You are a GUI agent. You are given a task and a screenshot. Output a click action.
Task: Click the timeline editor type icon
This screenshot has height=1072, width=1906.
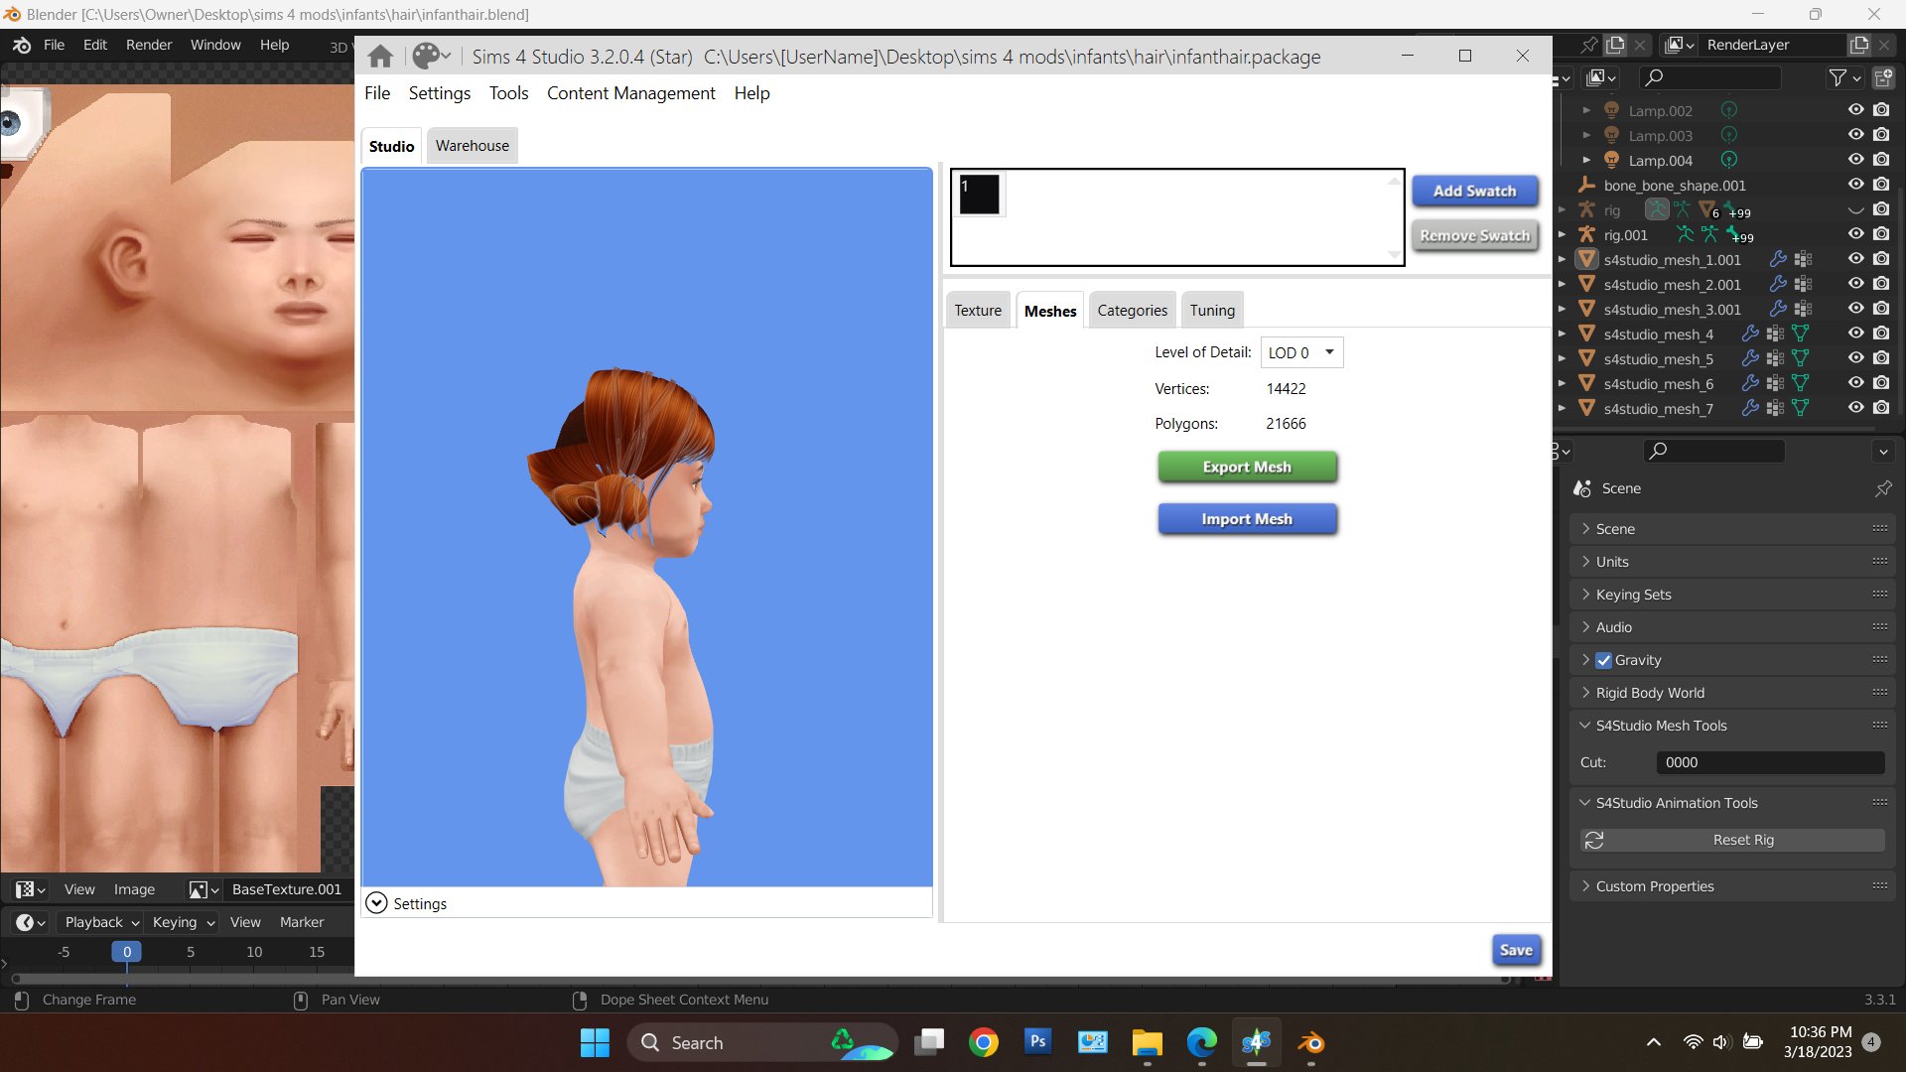click(30, 922)
